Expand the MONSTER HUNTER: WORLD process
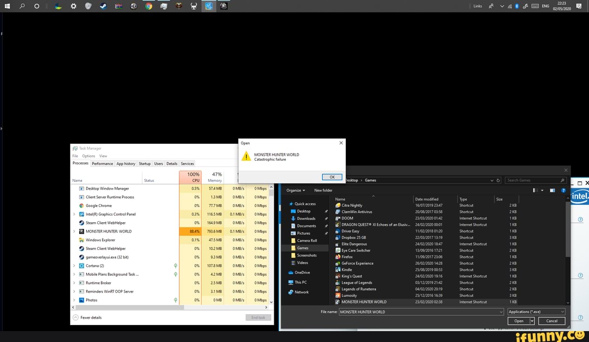This screenshot has height=342, width=589. pyautogui.click(x=74, y=231)
